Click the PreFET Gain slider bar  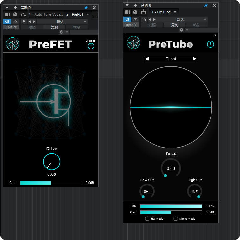pyautogui.click(x=51, y=183)
